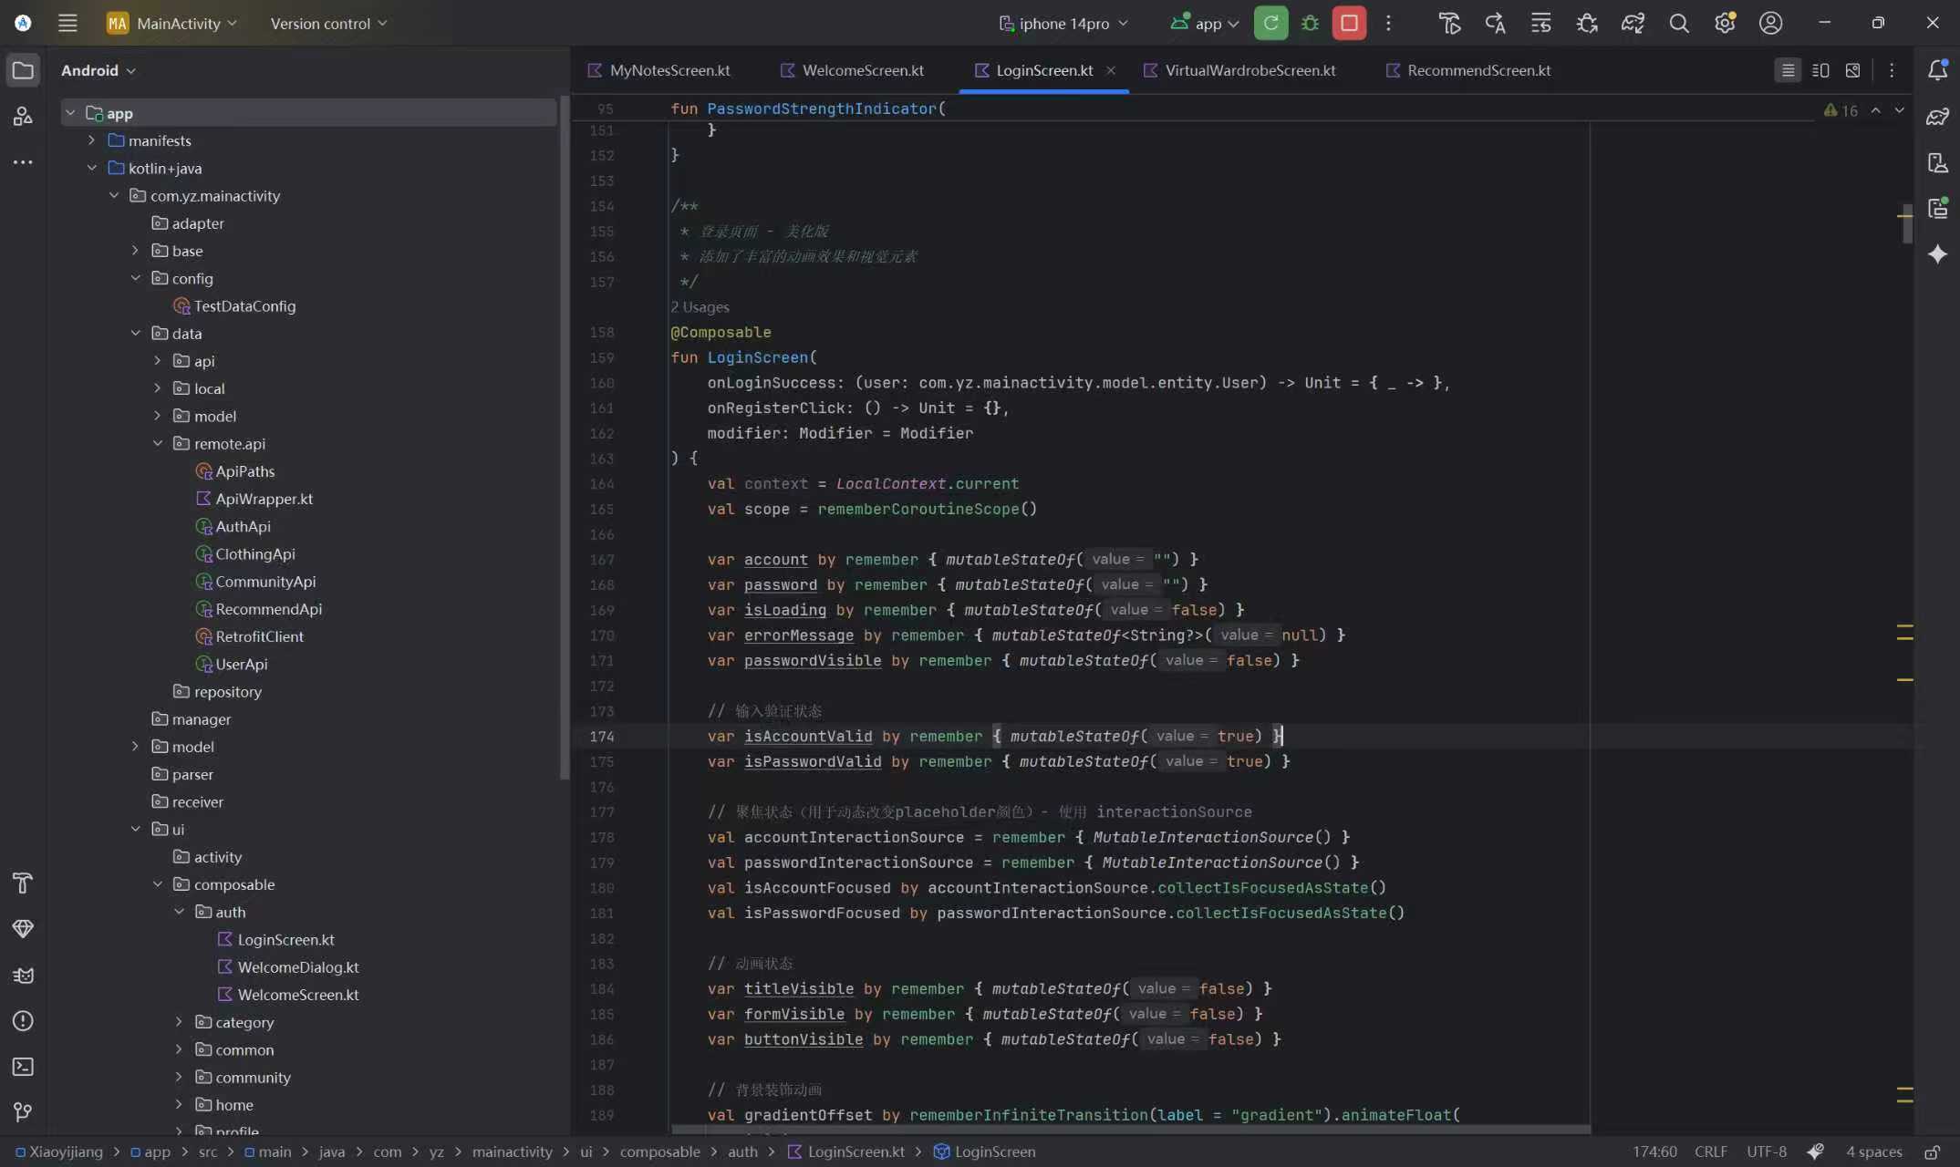Click the green Run/Rerun app button

coord(1270,24)
